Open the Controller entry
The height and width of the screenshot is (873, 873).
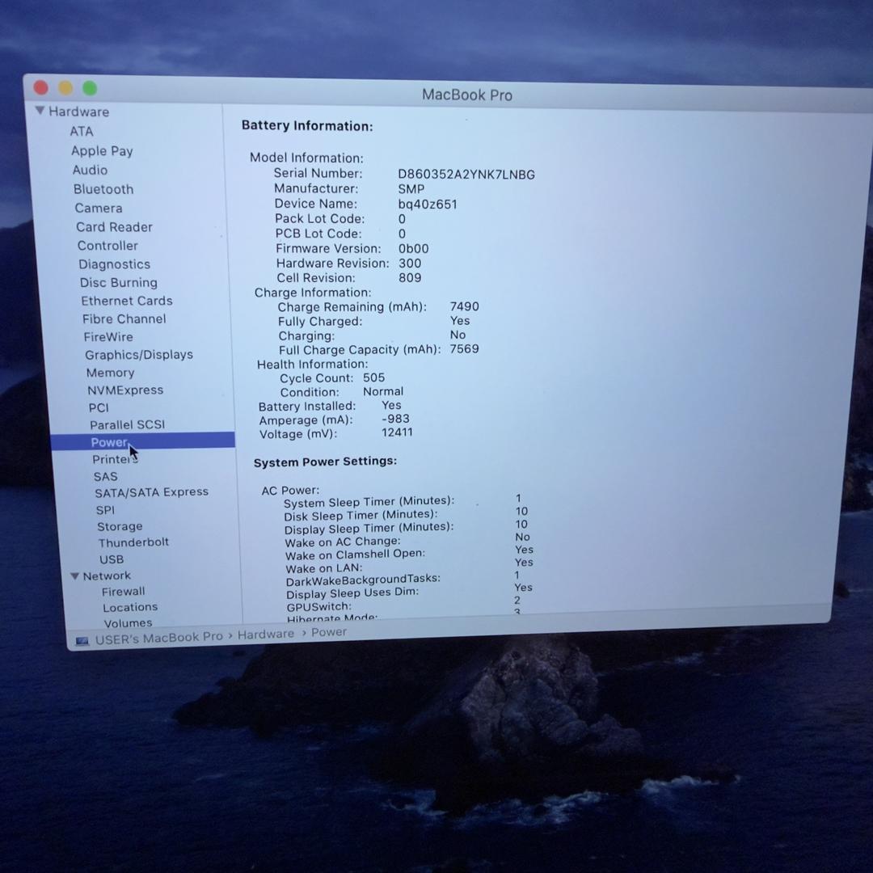[108, 246]
